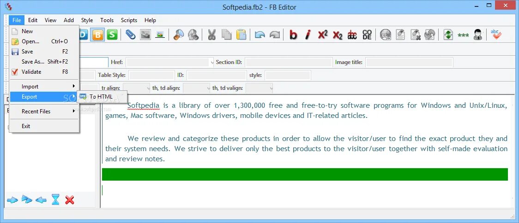This screenshot has width=519, height=223.
Task: Click the underlined word Softpedia in text
Action: click(143, 106)
